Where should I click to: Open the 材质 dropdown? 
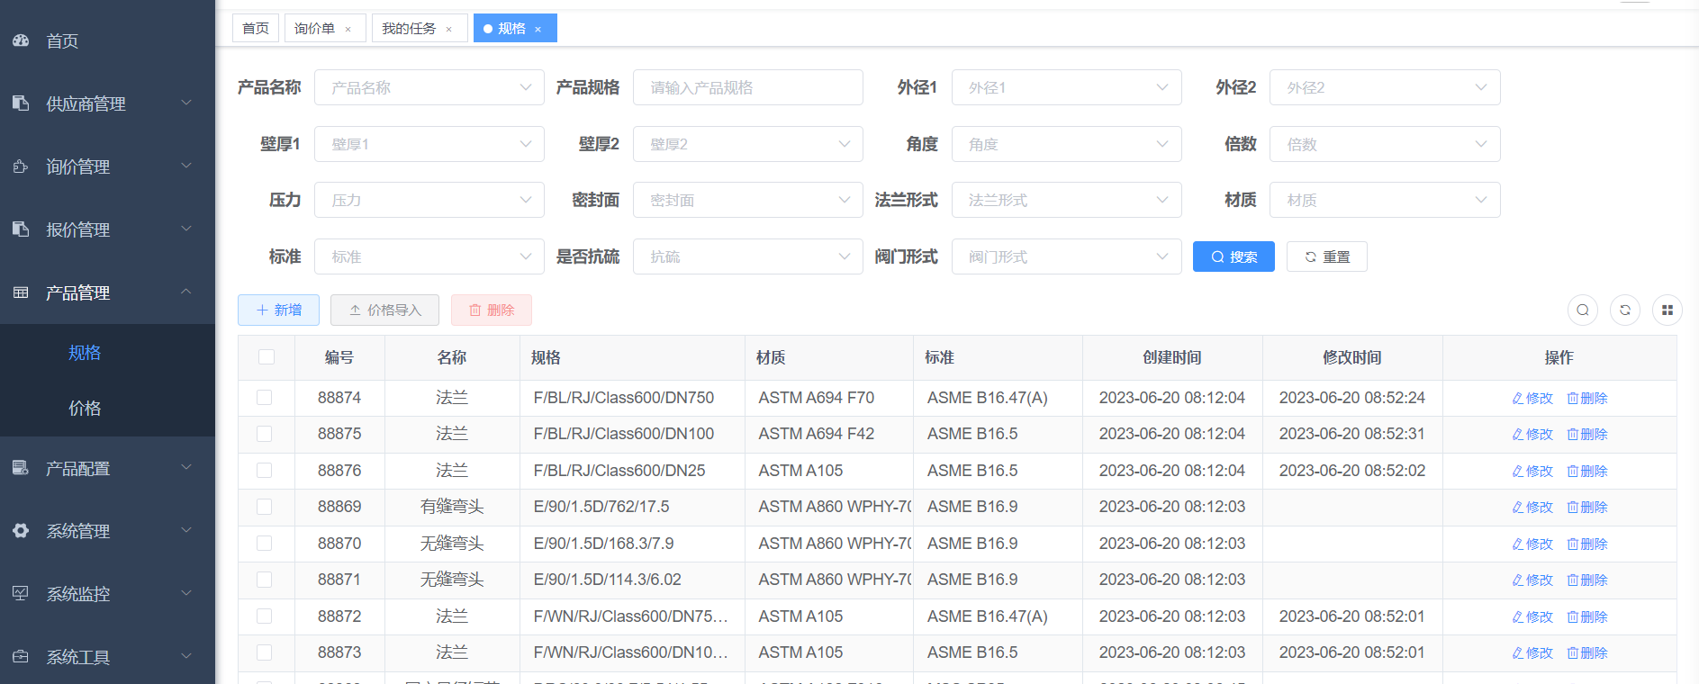[x=1385, y=200]
